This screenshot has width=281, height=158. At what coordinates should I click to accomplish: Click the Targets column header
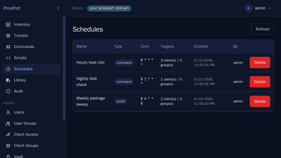[x=167, y=47]
